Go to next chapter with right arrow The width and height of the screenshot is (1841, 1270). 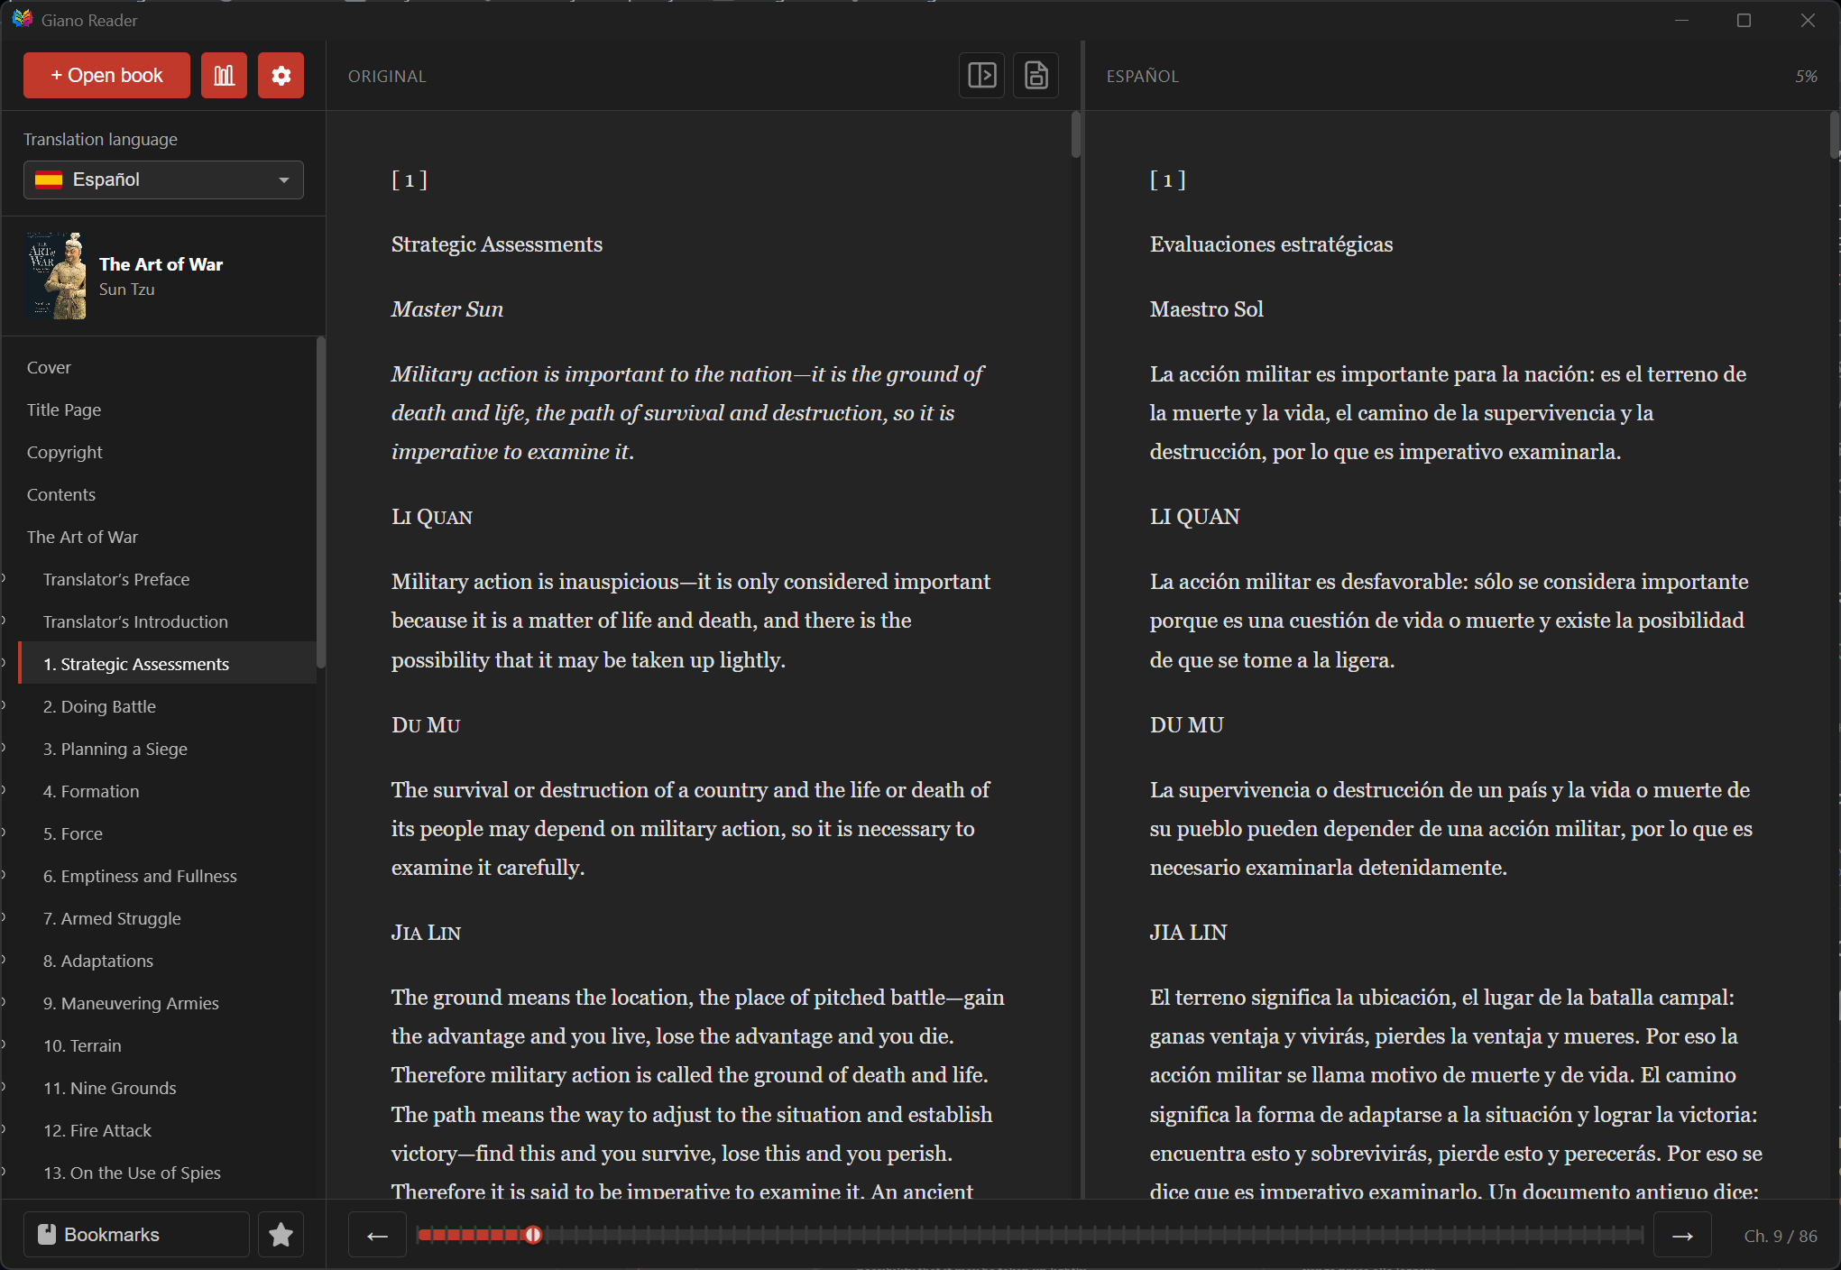click(1682, 1236)
